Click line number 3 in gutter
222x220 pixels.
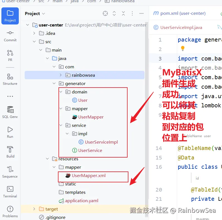pyautogui.click(x=160, y=59)
